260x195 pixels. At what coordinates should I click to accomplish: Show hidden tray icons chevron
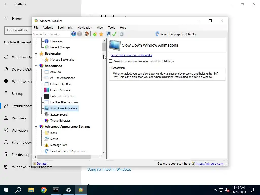(215, 190)
